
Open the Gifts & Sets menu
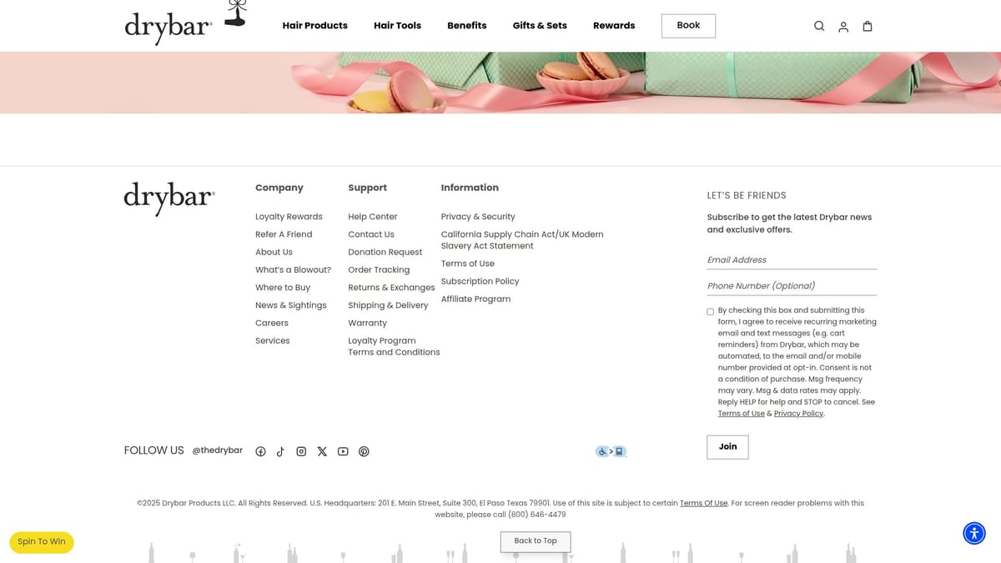(540, 26)
